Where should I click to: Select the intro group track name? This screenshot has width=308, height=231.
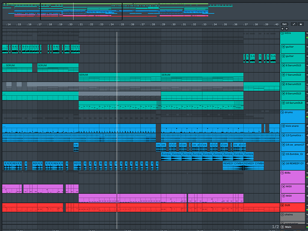tap(288, 33)
